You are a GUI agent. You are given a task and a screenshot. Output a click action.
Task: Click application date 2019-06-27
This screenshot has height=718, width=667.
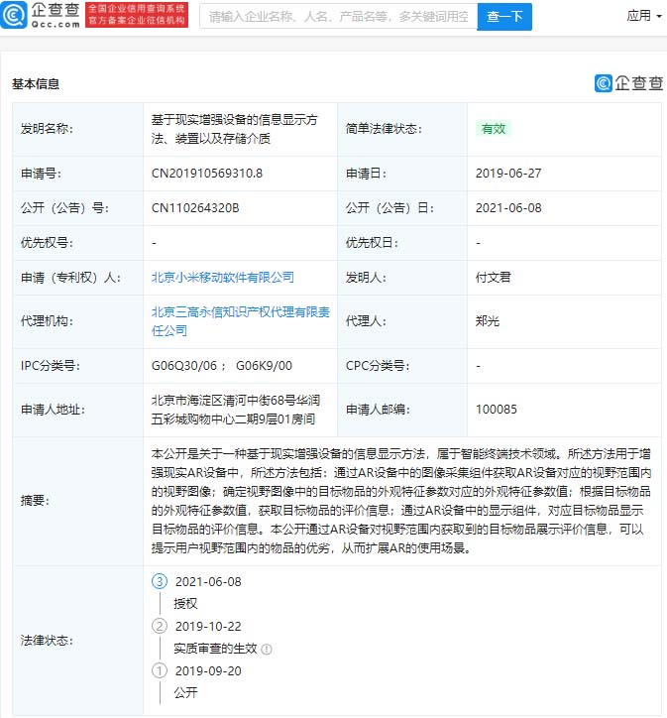pos(508,174)
